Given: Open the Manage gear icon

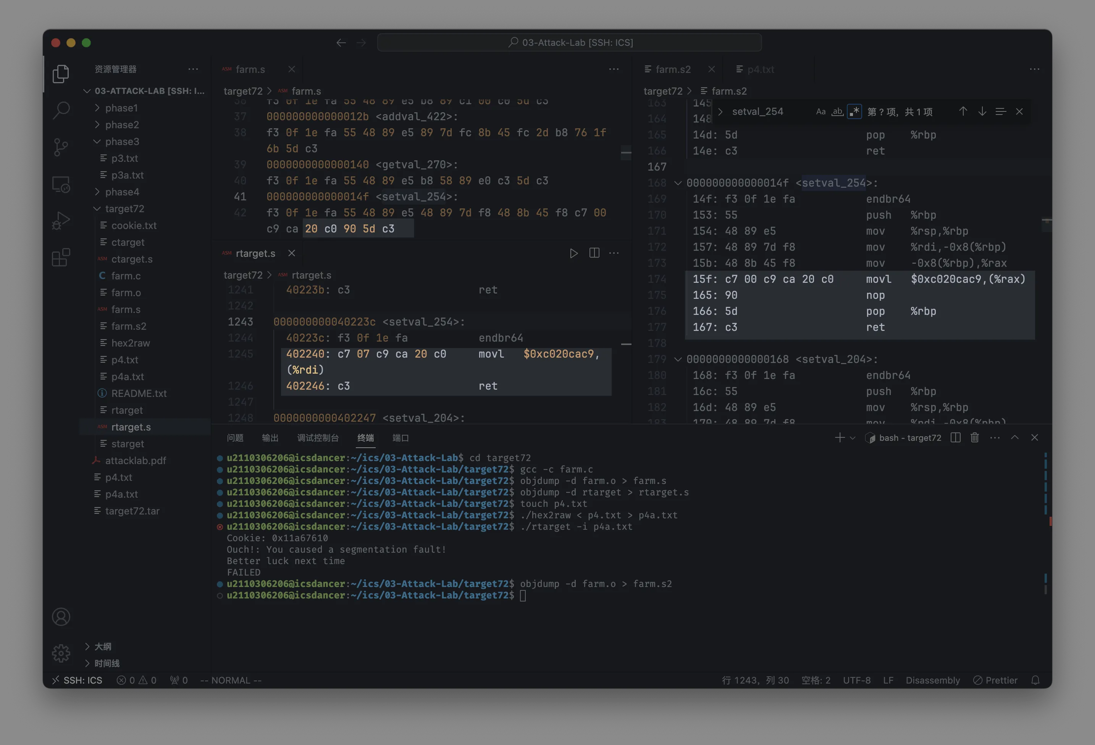Looking at the screenshot, I should coord(61,653).
